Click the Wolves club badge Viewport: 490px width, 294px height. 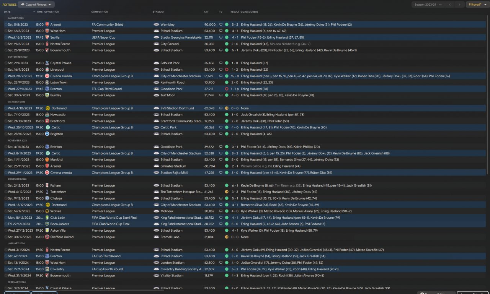pyautogui.click(x=47, y=211)
